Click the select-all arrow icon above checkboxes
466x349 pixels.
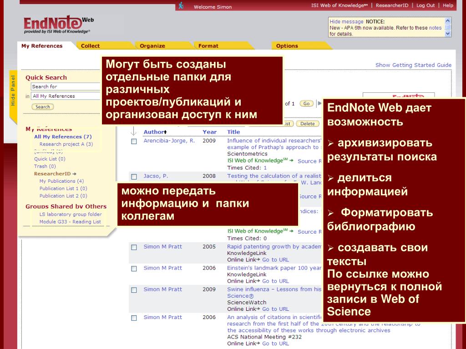[x=134, y=131]
